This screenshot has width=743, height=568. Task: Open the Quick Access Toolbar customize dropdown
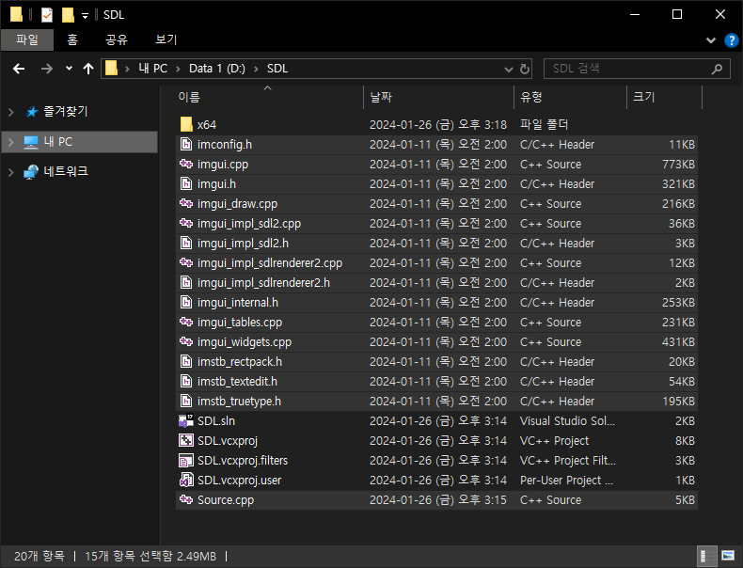(x=85, y=16)
